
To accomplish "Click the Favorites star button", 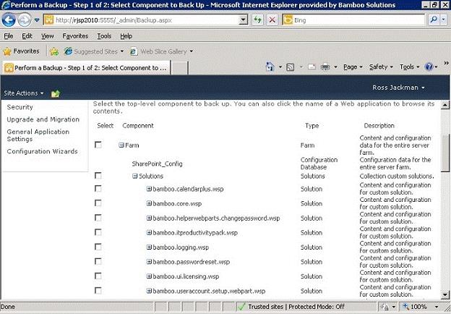I will pyautogui.click(x=21, y=51).
